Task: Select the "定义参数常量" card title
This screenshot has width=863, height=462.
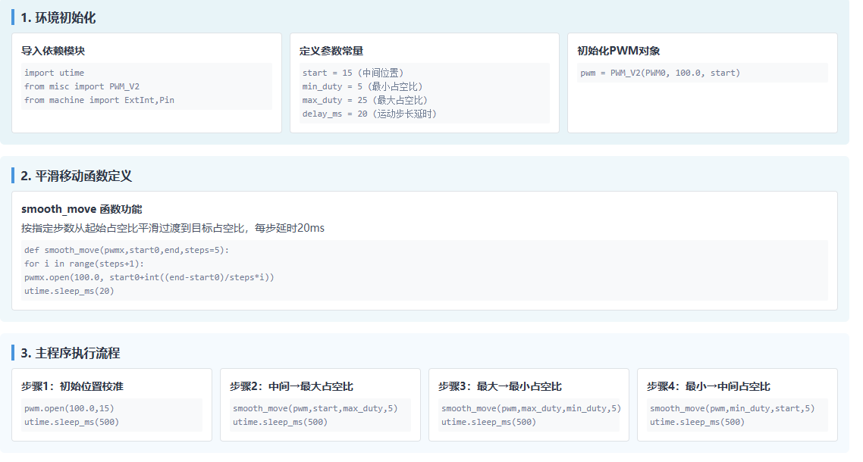Action: click(331, 51)
